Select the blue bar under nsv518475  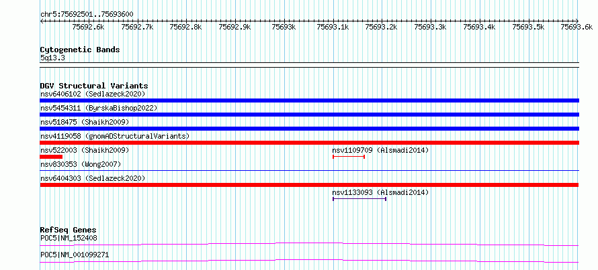pos(309,129)
